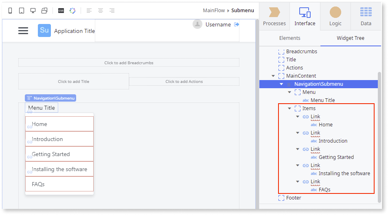Click the left text align icon
Screen dimensions: 388x215
[89, 11]
